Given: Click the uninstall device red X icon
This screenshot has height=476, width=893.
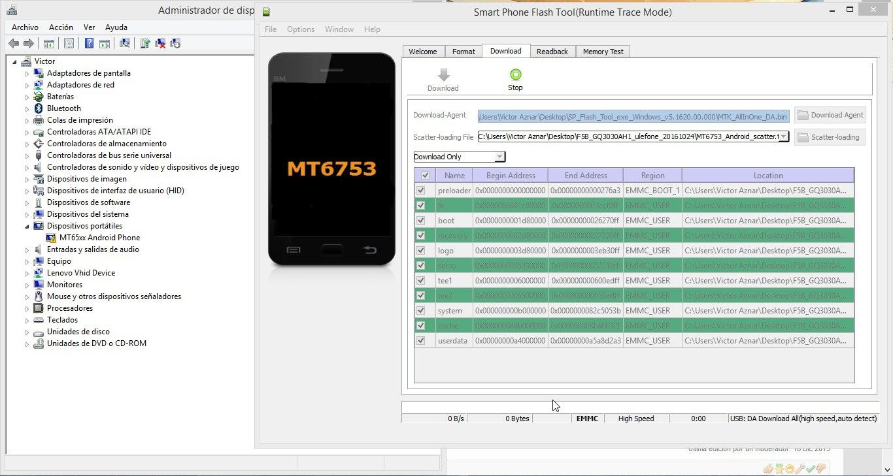Looking at the screenshot, I should point(160,43).
